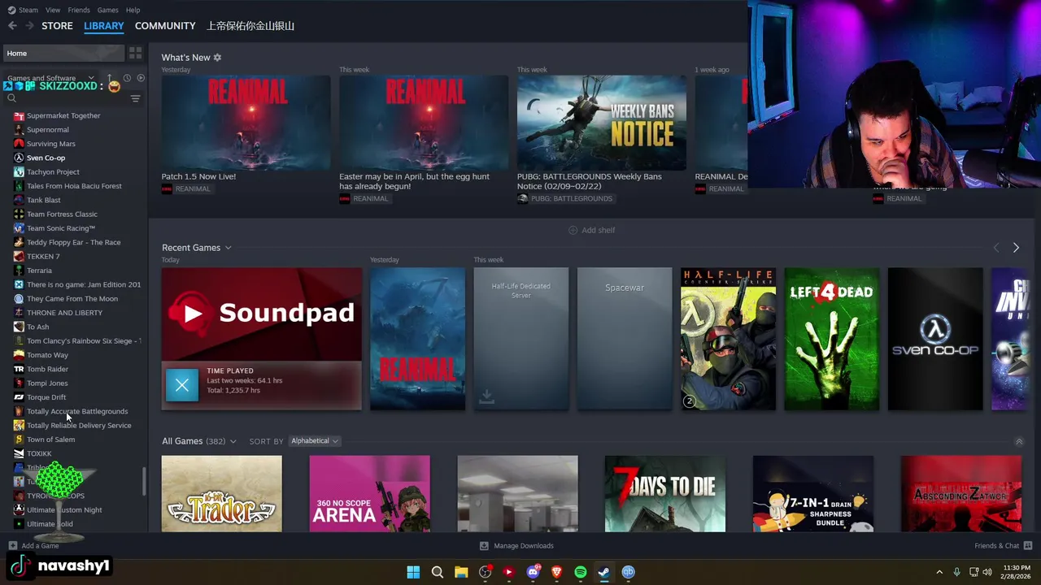Image resolution: width=1041 pixels, height=585 pixels.
Task: Select Surviving Mars in game list
Action: tap(50, 144)
